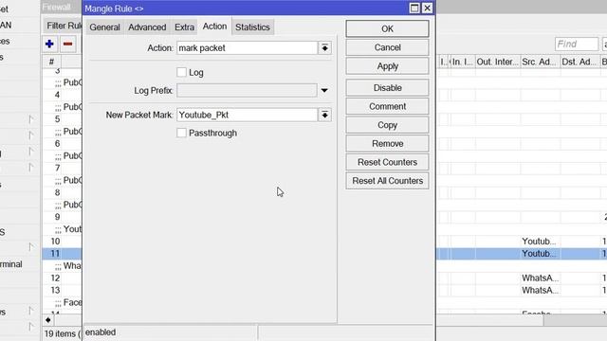Image resolution: width=607 pixels, height=341 pixels.
Task: Edit the Action field showing mark packet
Action: pyautogui.click(x=247, y=48)
